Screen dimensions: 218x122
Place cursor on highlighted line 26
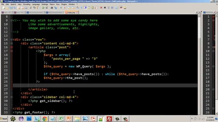(105, 85)
